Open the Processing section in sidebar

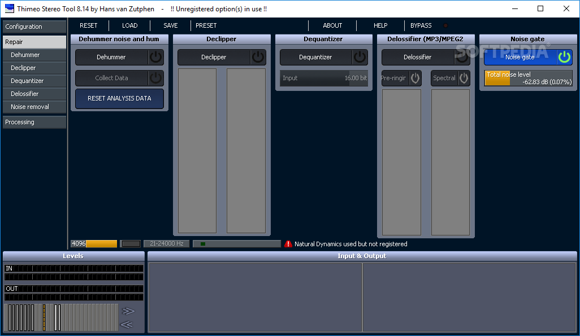34,122
